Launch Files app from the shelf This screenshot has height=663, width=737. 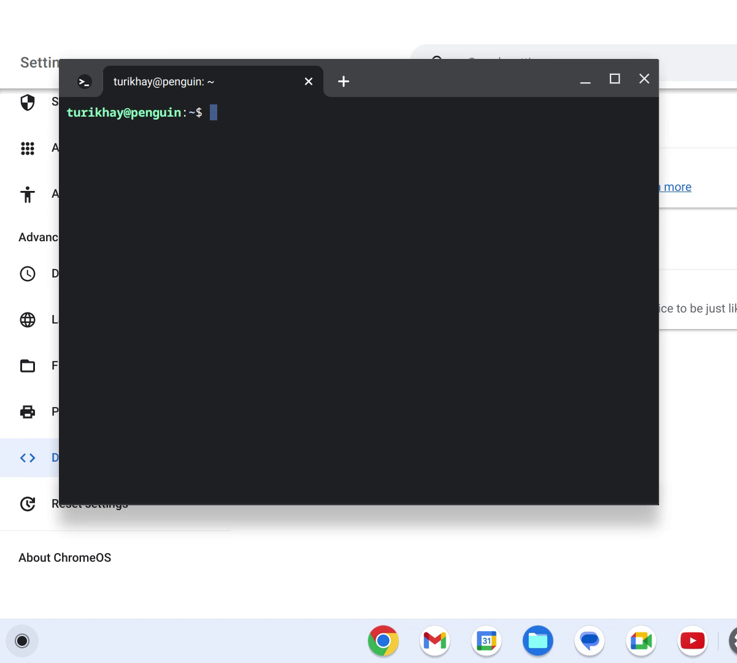point(538,641)
